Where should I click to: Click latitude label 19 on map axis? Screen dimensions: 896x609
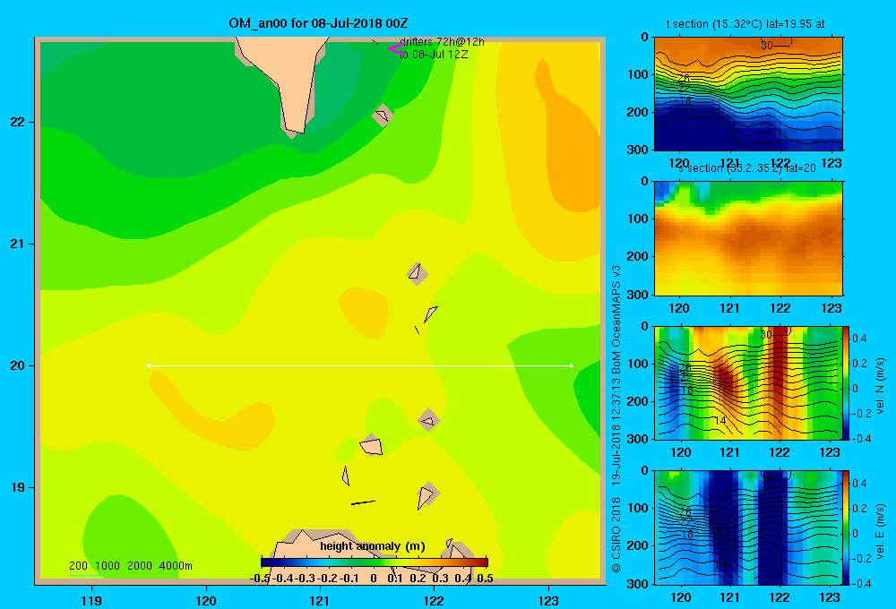pyautogui.click(x=18, y=487)
